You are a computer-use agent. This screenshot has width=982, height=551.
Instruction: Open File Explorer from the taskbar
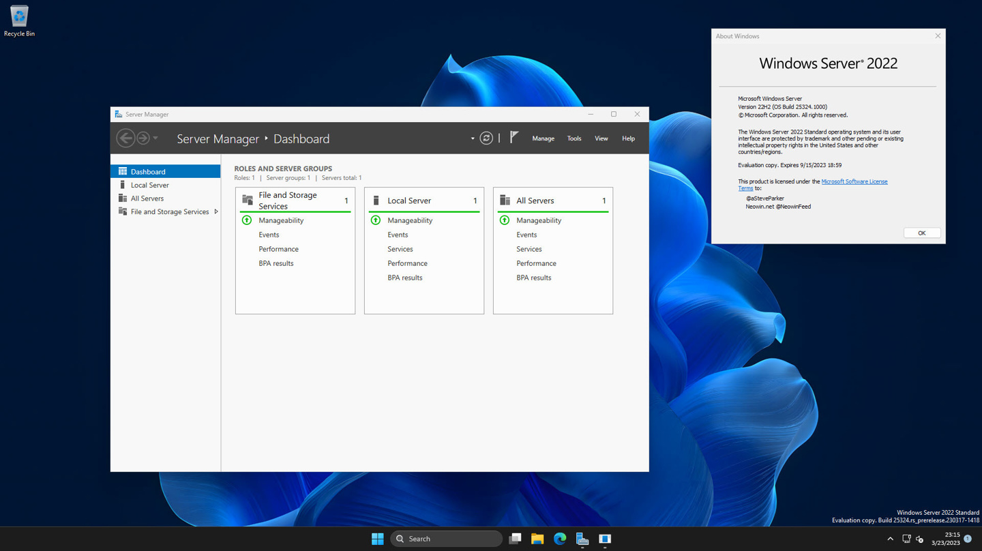537,539
